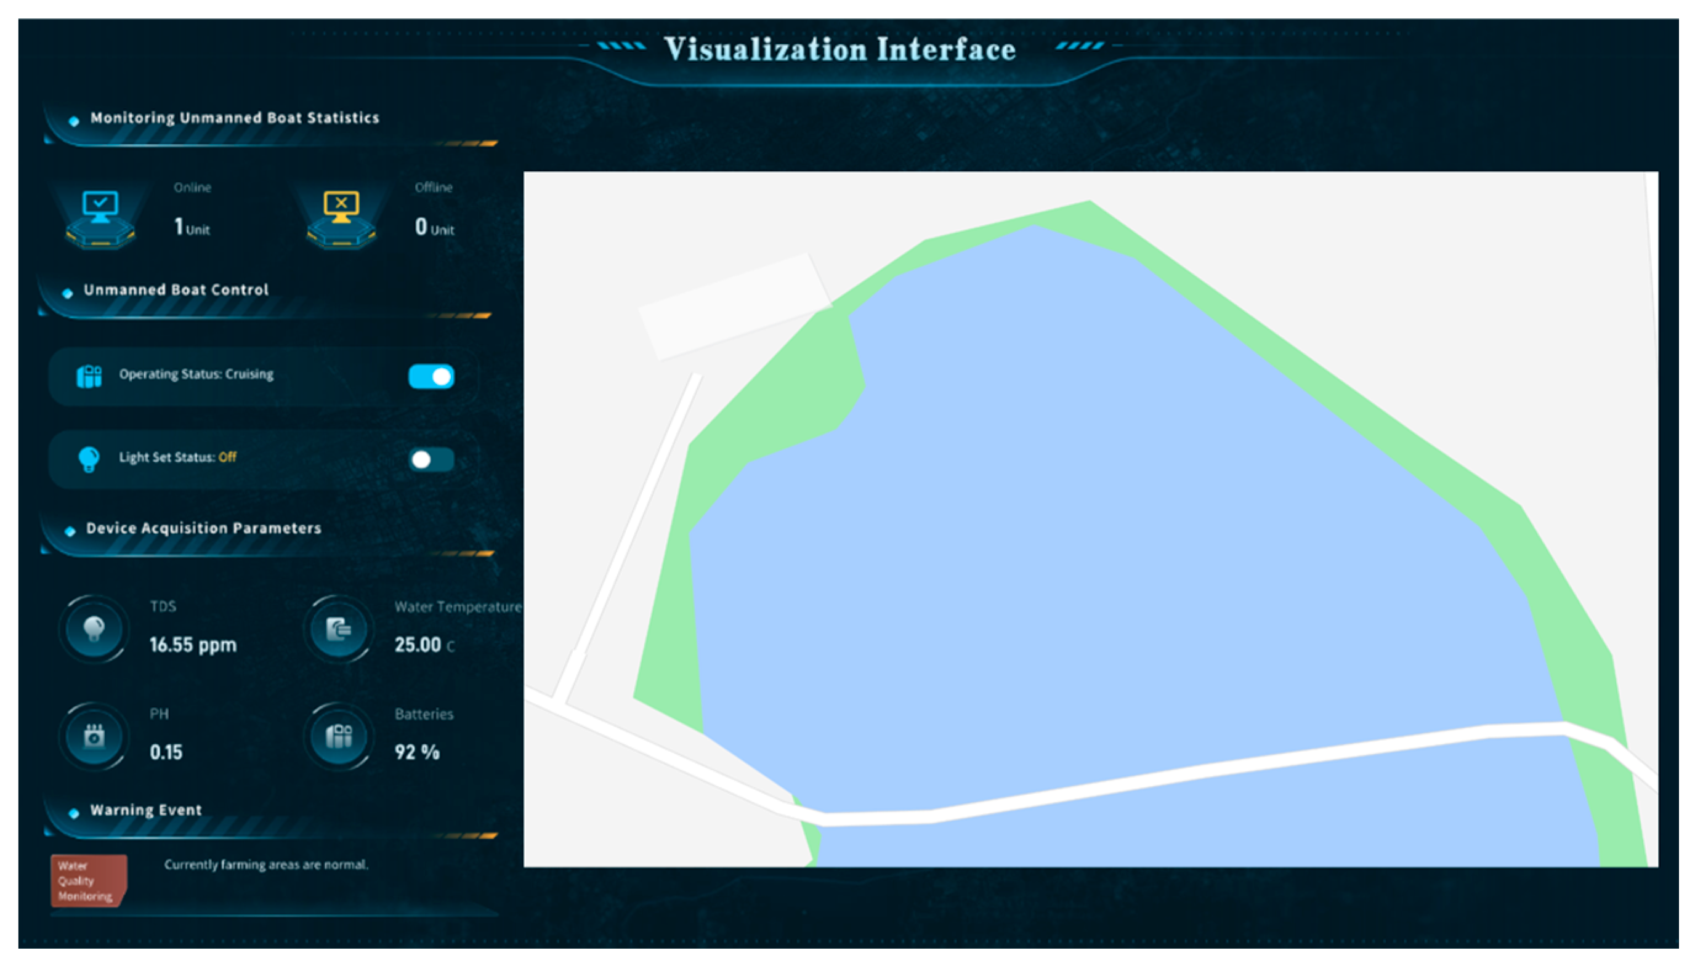1695x966 pixels.
Task: Toggle the Operating Status cruising switch
Action: 431,376
